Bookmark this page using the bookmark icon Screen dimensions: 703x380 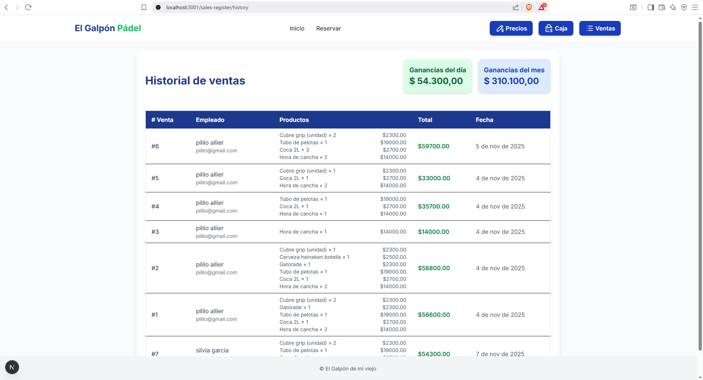(144, 7)
